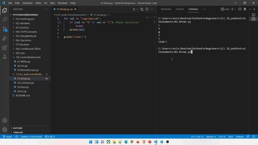Run the Python file with play button
The image size is (258, 145).
click(x=134, y=9)
